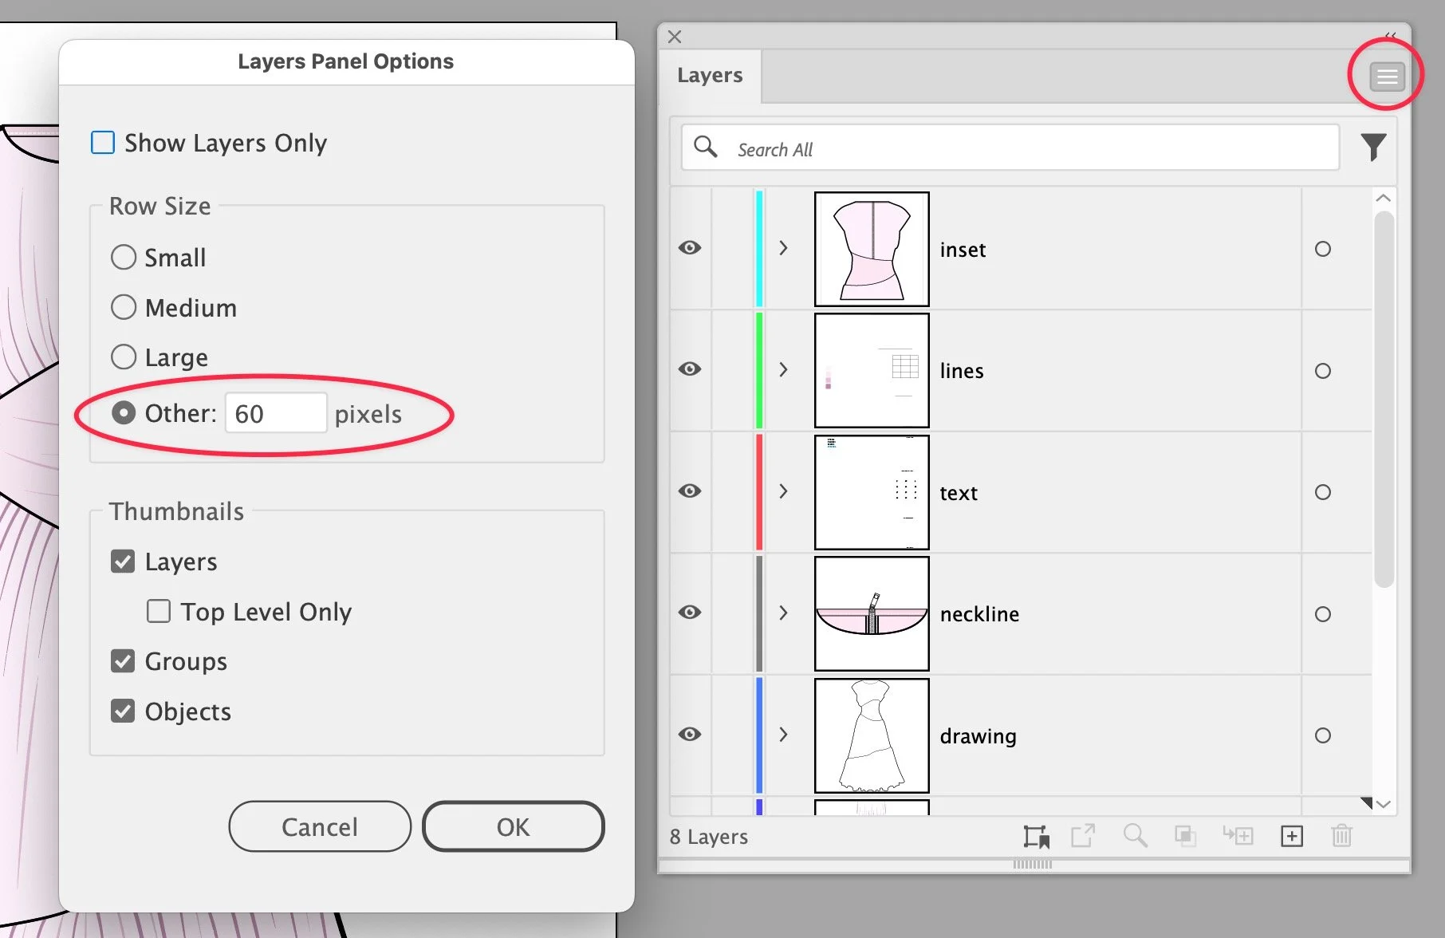The image size is (1445, 938).
Task: Click the Make Clipping Mask icon
Action: [1186, 836]
